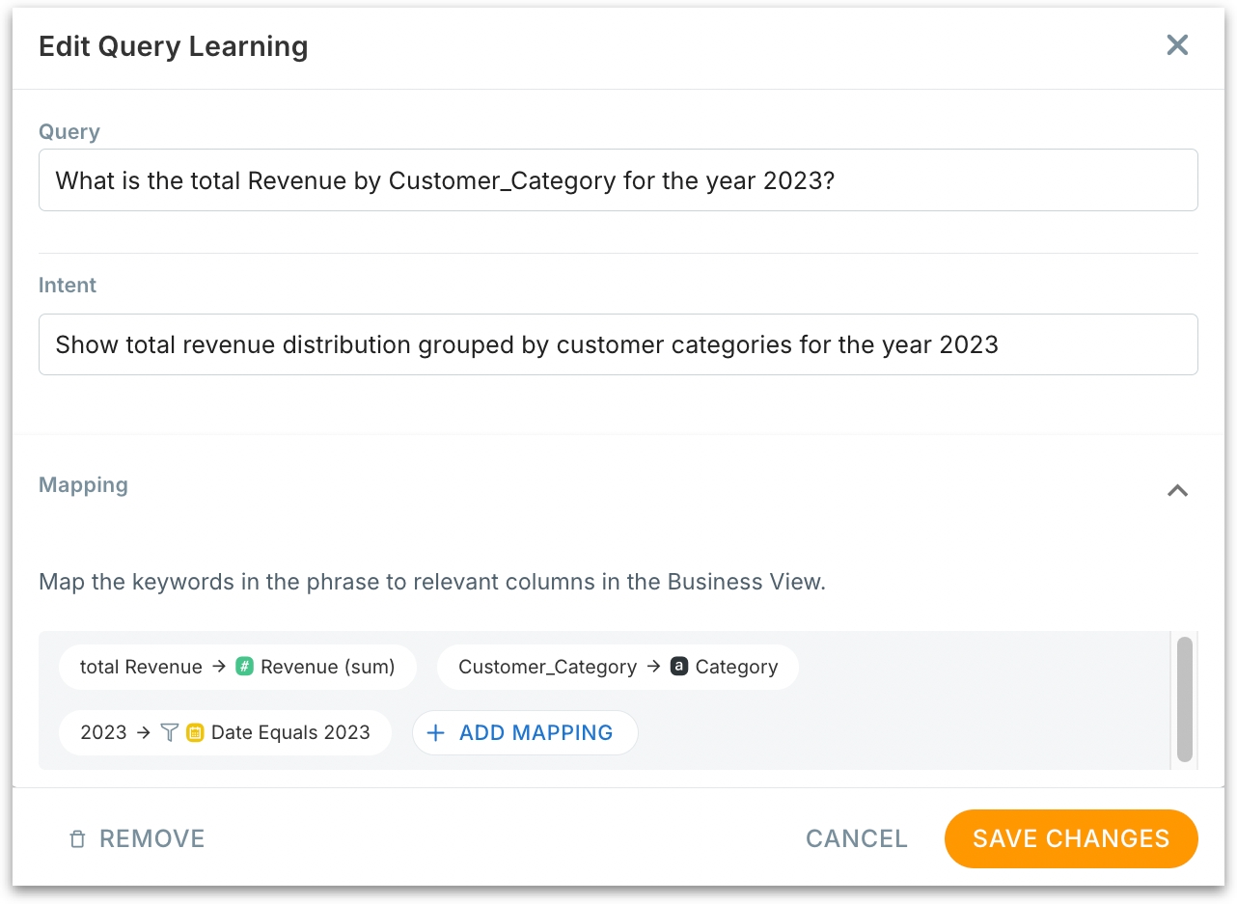The width and height of the screenshot is (1237, 904).
Task: Click the yellow calendar icon beside Date Equals
Action: click(x=195, y=732)
